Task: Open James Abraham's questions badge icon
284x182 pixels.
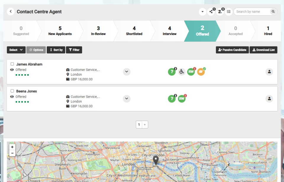Action: [x=172, y=72]
